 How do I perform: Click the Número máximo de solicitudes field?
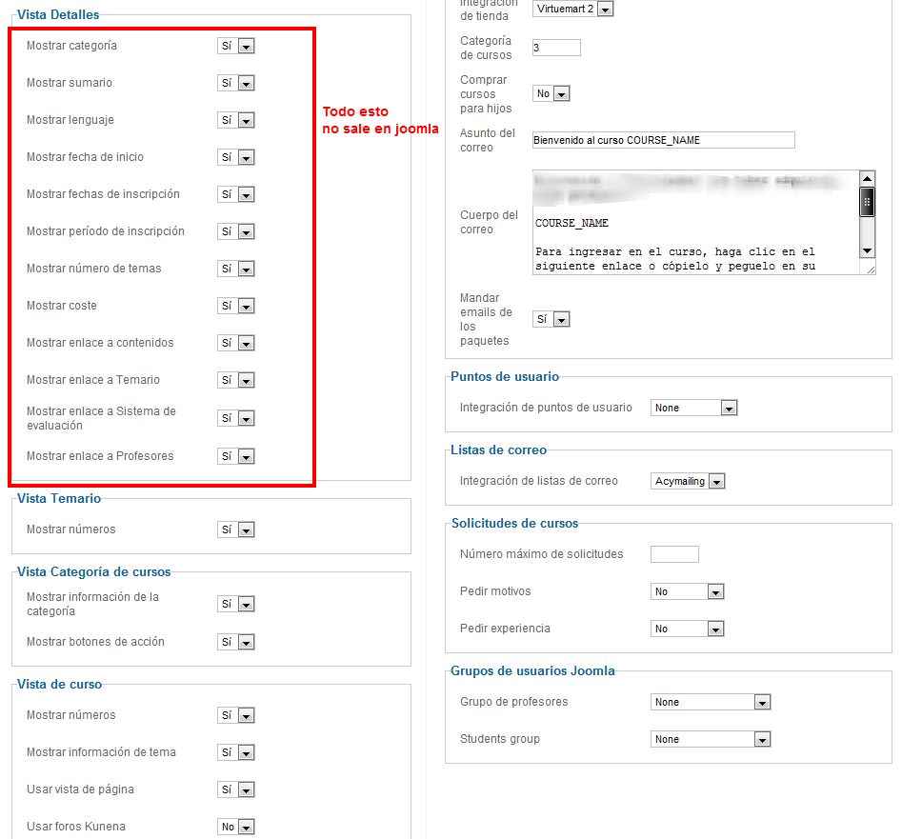click(674, 554)
